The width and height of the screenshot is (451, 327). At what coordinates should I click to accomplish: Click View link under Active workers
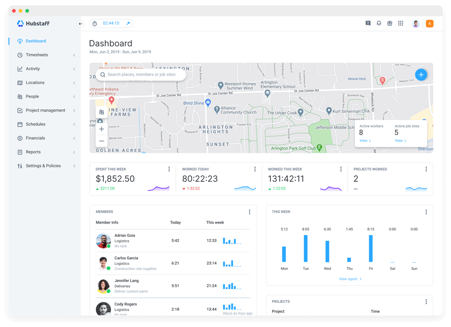(365, 141)
